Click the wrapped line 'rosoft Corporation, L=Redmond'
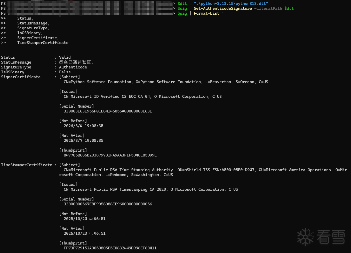The height and width of the screenshot is (253, 351). coord(116,175)
